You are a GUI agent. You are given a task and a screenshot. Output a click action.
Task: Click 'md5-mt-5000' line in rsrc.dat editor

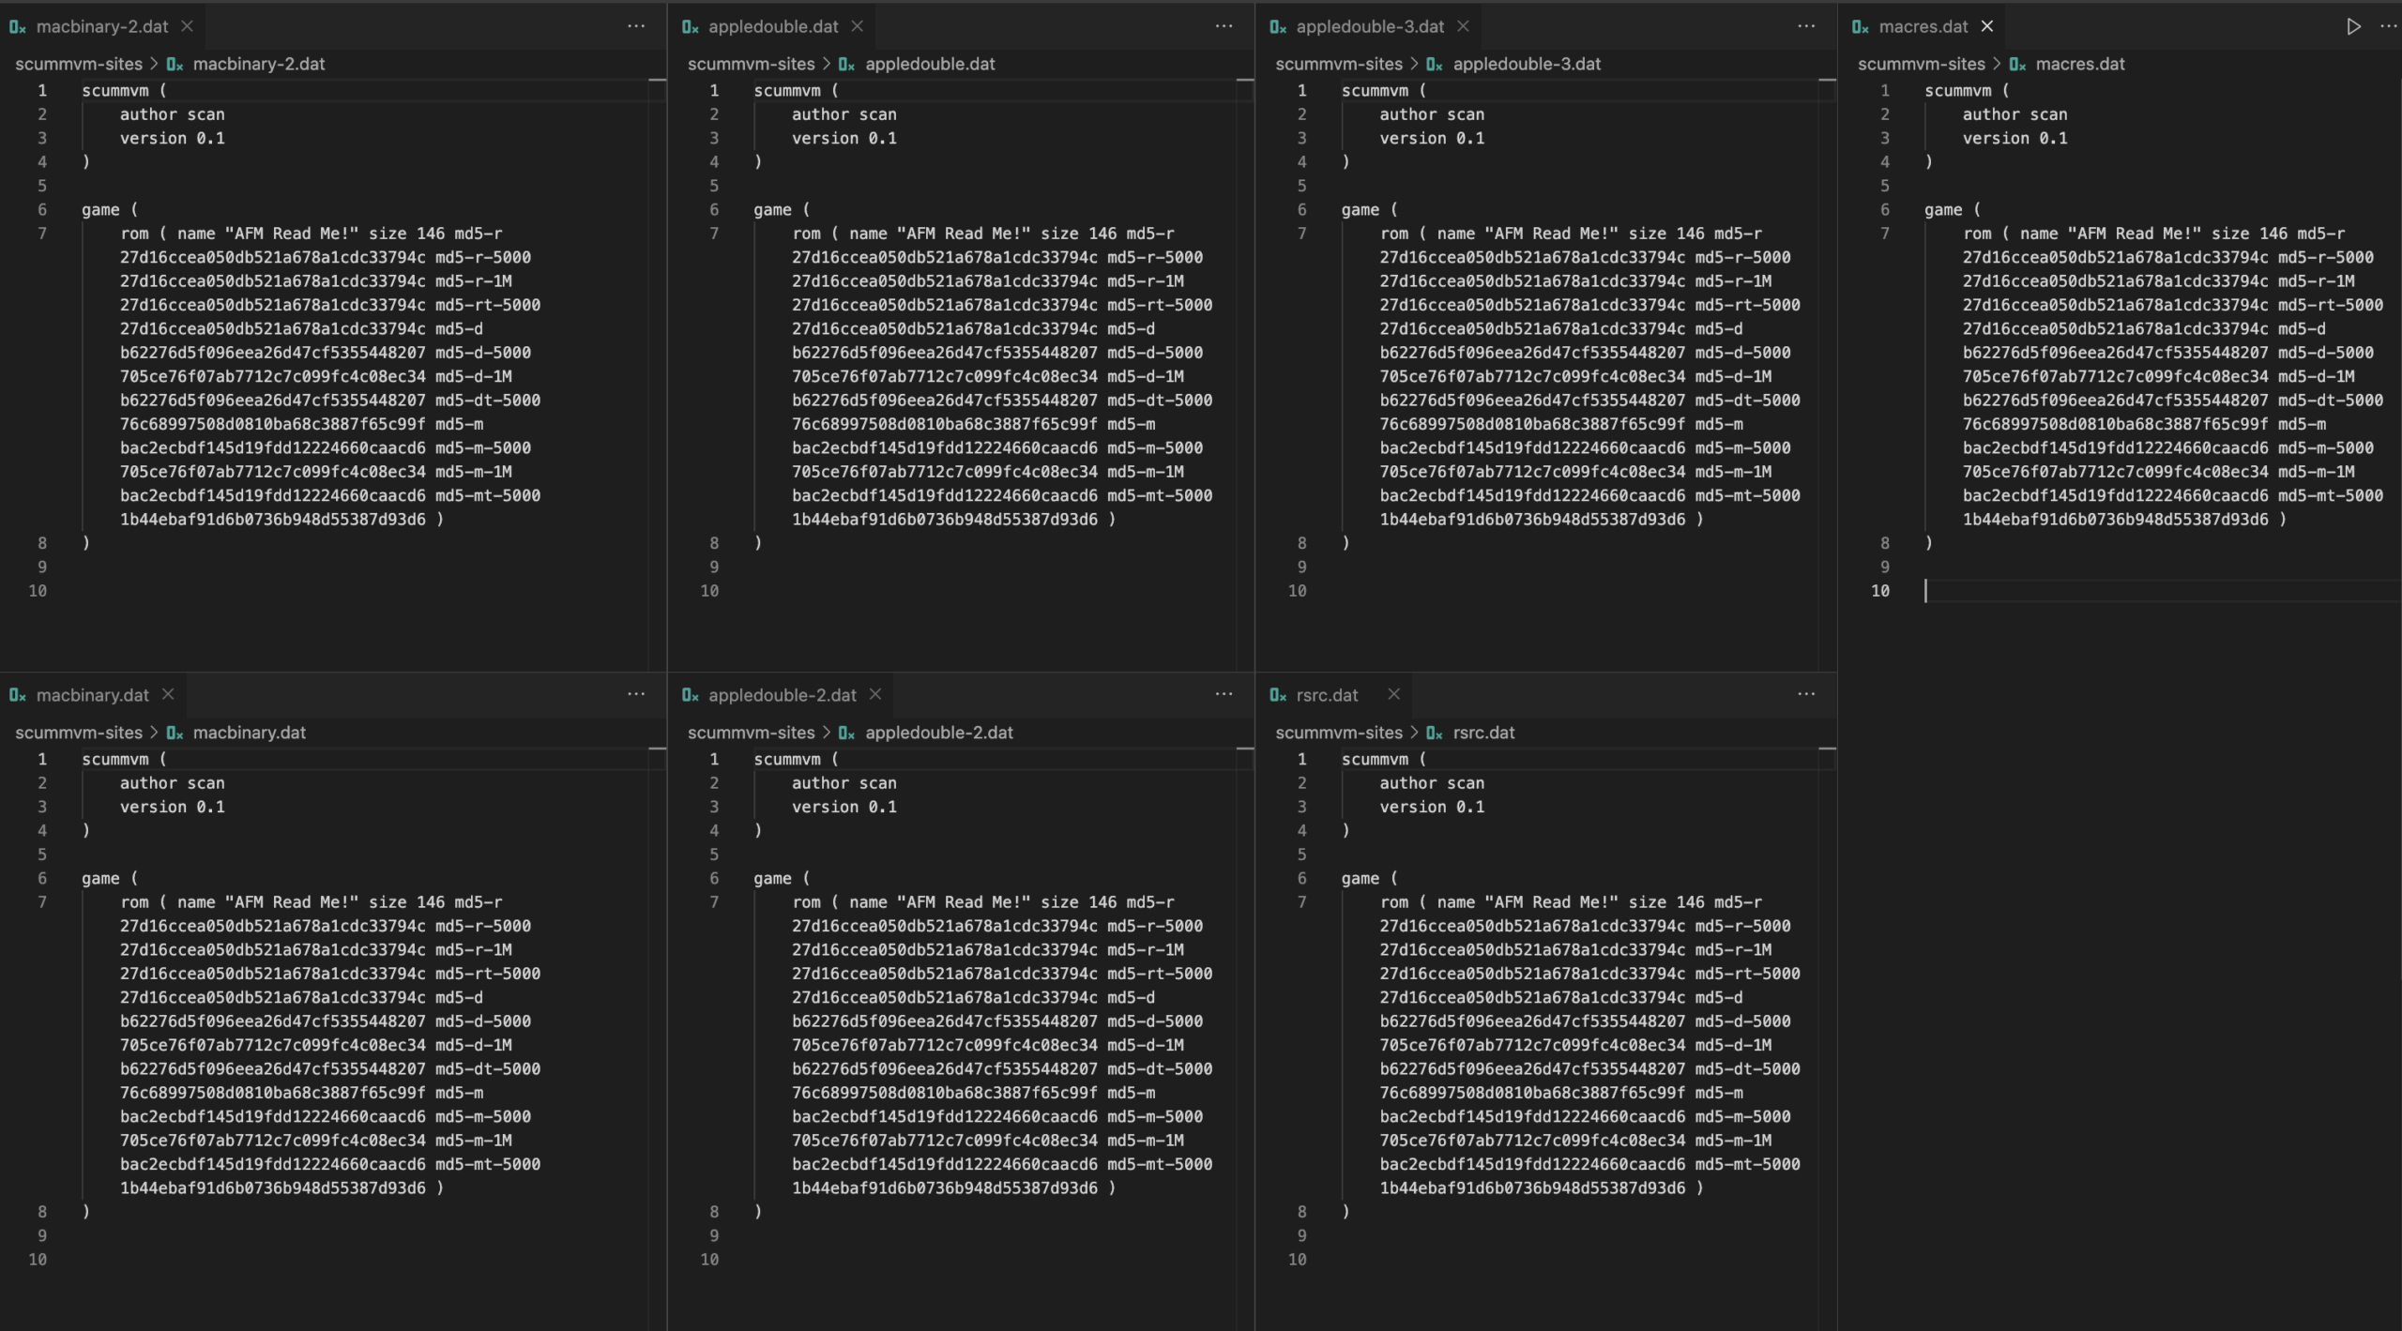click(1589, 1164)
